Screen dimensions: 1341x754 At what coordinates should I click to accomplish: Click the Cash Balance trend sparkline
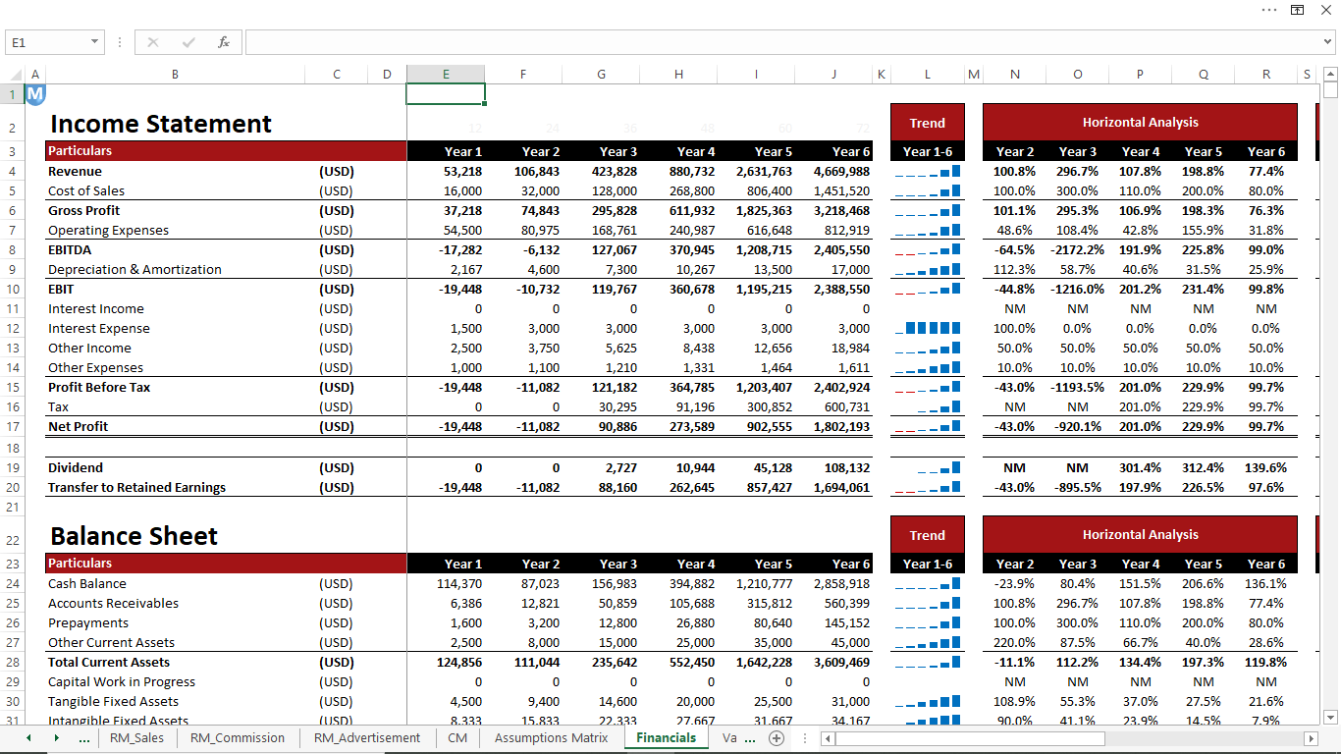928,584
